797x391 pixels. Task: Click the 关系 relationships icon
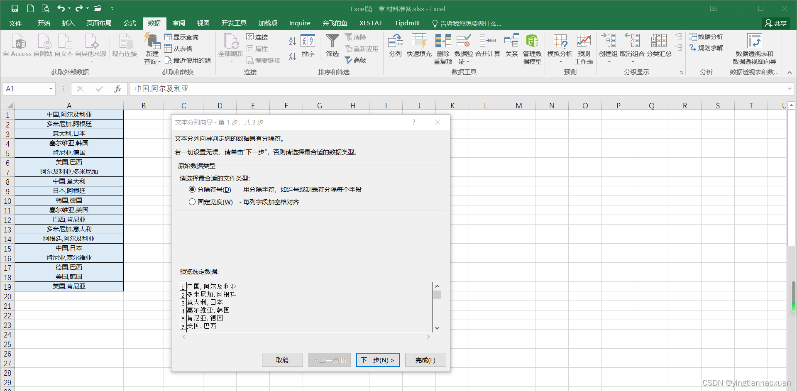tap(512, 45)
